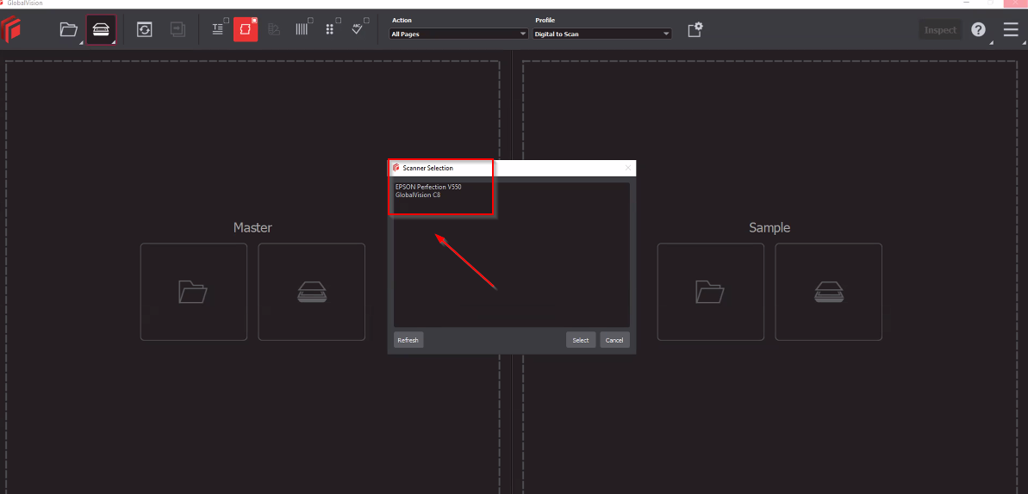Open the profile settings gear icon
This screenshot has width=1028, height=494.
click(695, 30)
